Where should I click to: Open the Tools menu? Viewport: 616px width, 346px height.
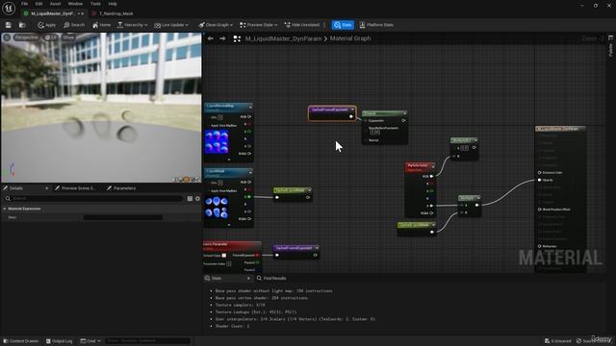pyautogui.click(x=95, y=4)
